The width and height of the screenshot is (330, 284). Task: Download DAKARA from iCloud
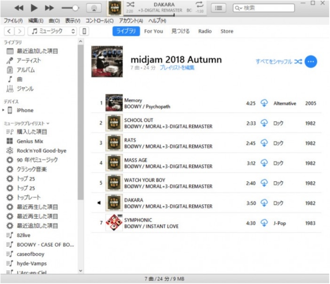(x=264, y=203)
